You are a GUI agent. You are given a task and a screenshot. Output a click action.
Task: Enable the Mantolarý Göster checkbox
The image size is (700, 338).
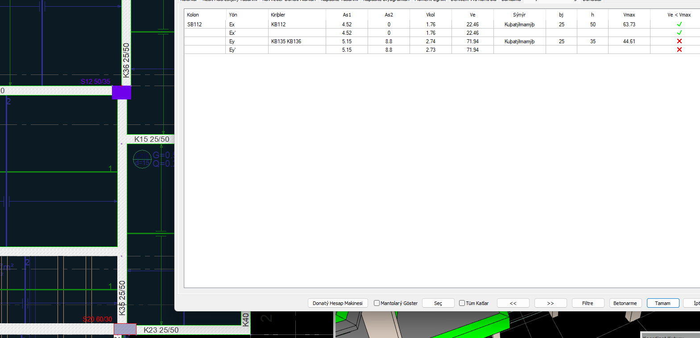click(377, 303)
